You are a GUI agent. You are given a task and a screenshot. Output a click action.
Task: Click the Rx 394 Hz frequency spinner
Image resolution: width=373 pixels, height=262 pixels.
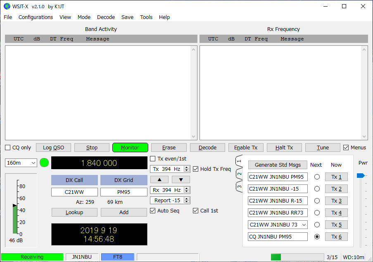tap(170, 190)
